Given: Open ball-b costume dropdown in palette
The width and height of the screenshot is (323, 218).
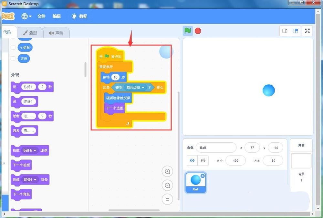Looking at the screenshot, I should 35,150.
